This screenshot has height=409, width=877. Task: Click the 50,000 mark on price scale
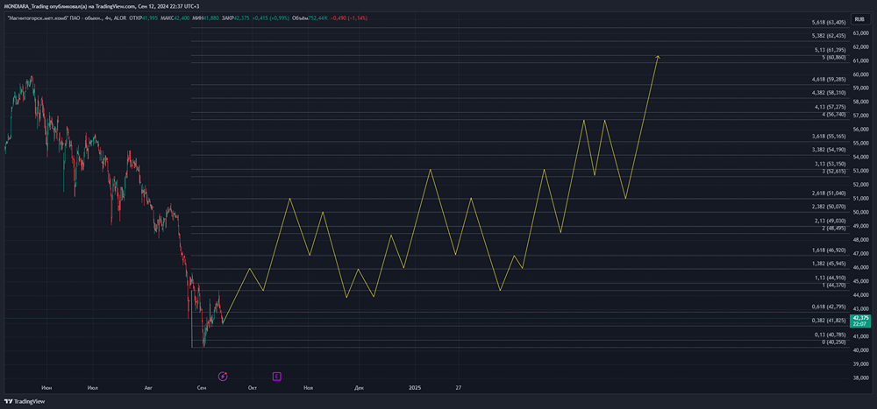point(860,212)
